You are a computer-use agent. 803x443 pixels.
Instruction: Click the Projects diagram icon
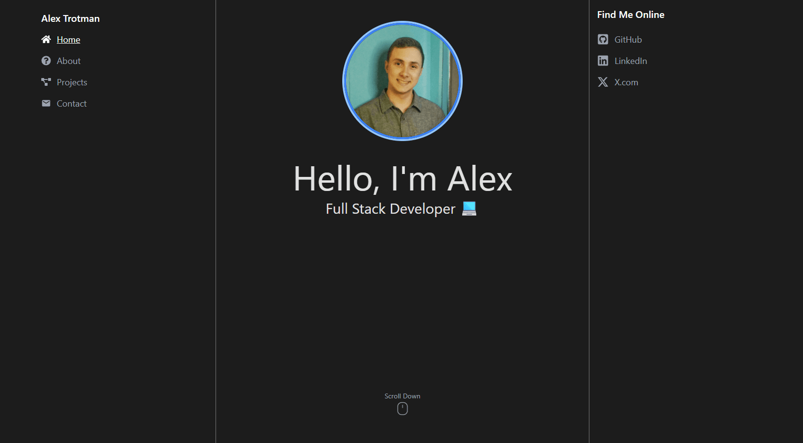coord(46,82)
